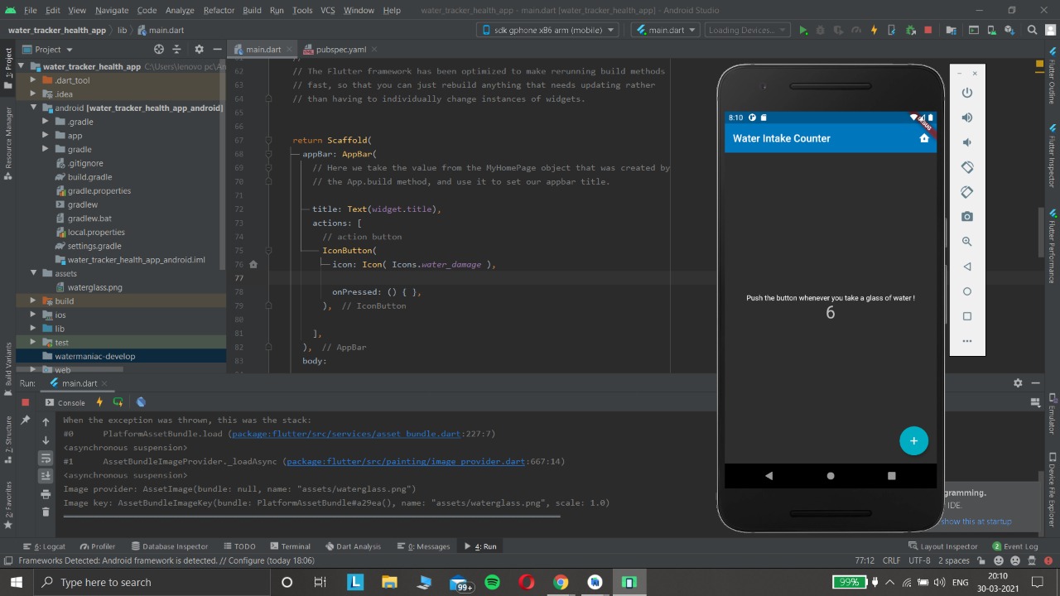
Task: Open the Dart DevTools icon in the Run panel
Action: (x=141, y=402)
